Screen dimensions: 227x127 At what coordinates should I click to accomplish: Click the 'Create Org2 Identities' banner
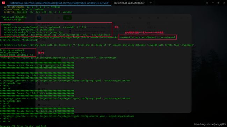point(37,93)
